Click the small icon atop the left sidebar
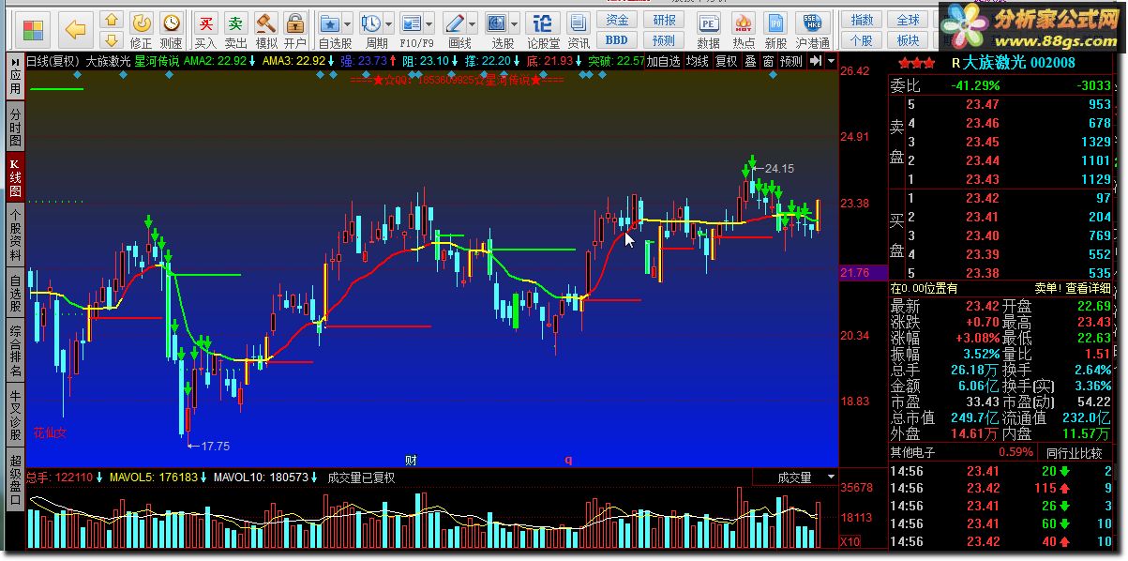Image resolution: width=1128 pixels, height=561 pixels. click(15, 61)
